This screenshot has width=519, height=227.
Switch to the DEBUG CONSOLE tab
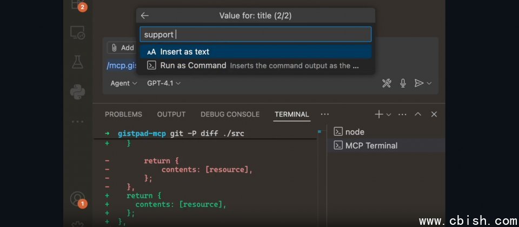click(230, 115)
